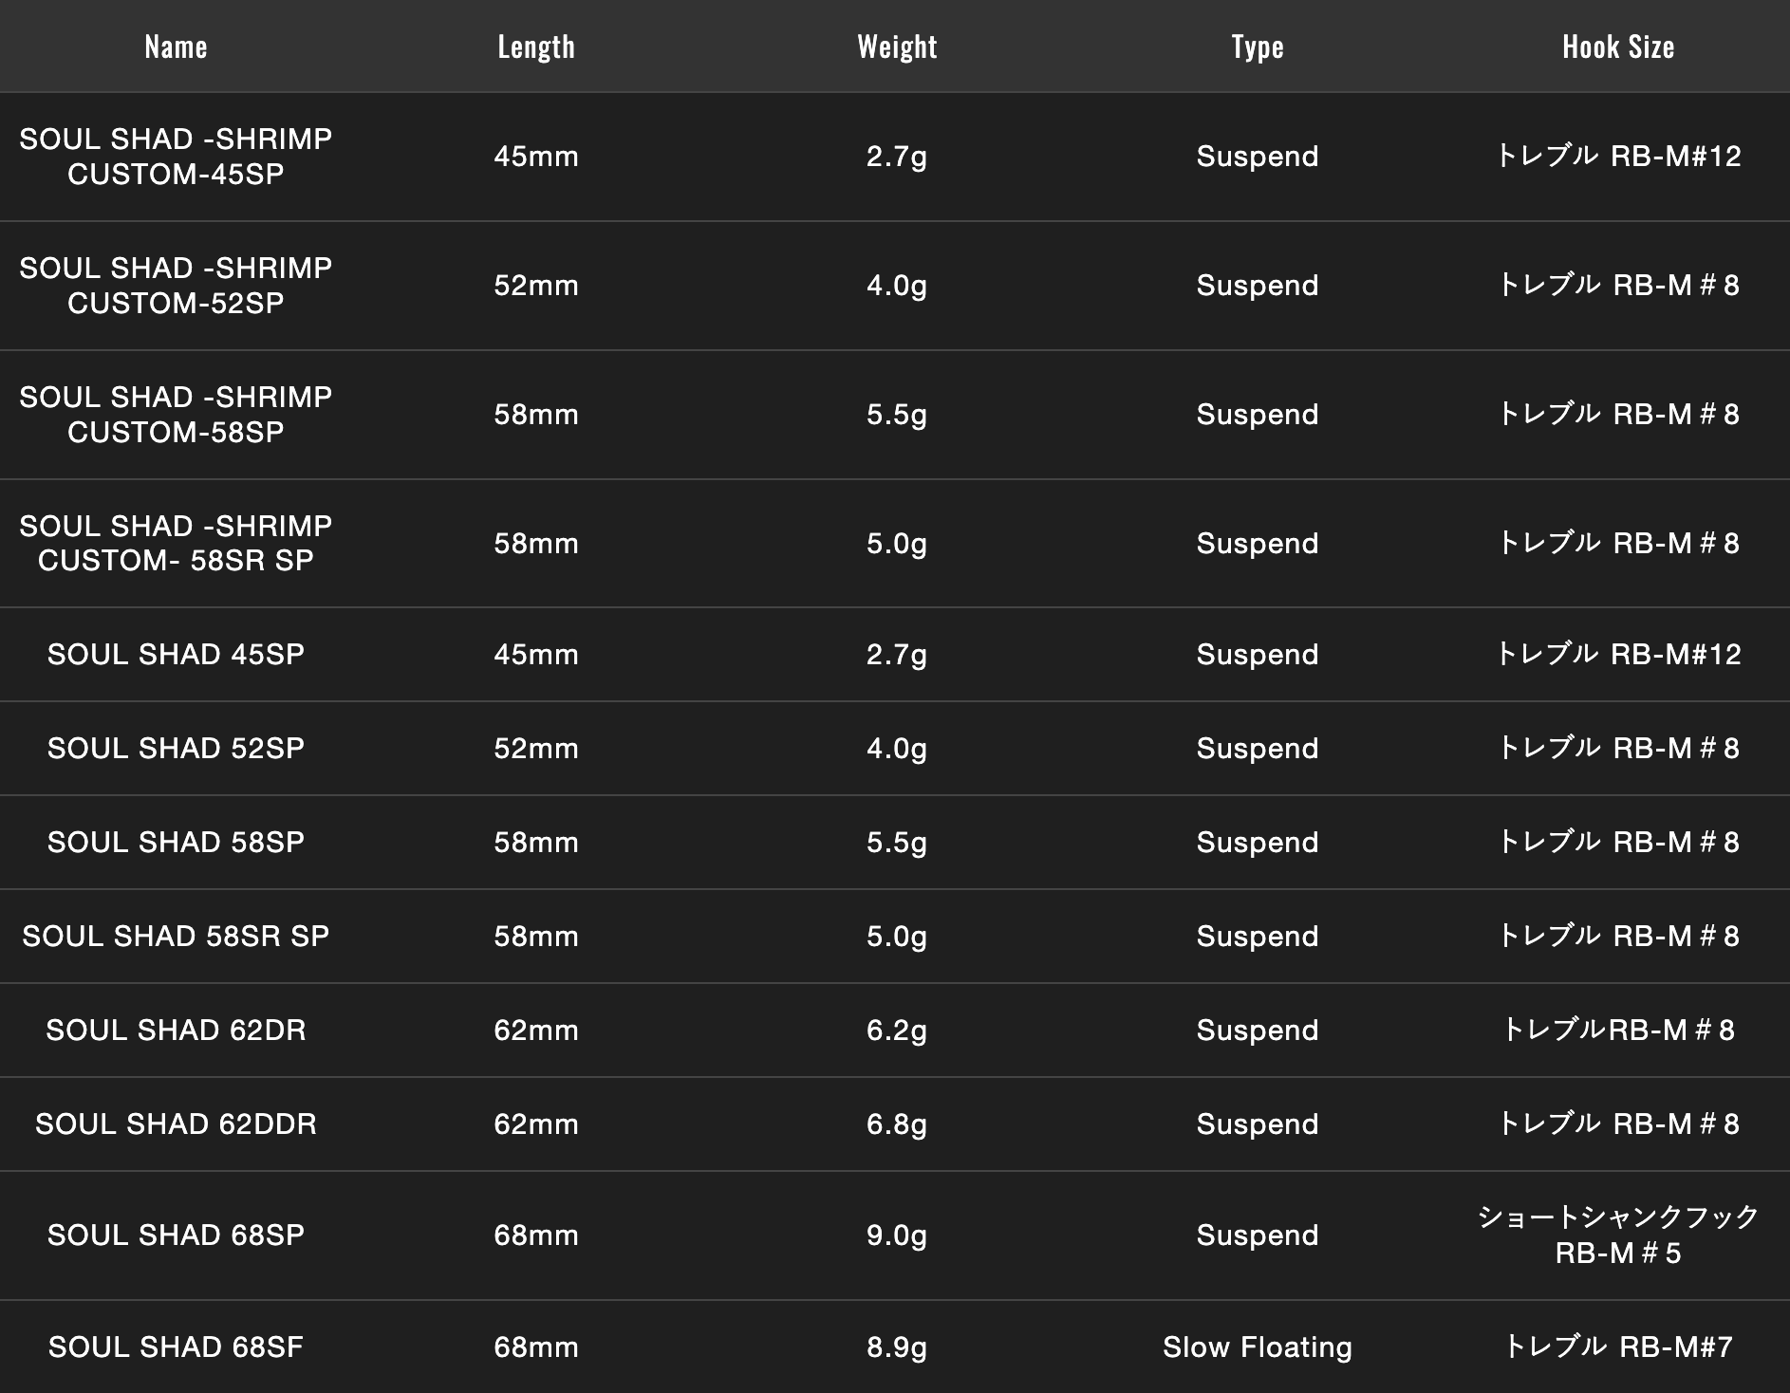Select the SOUL SHAD -SHRIMP CUSTOM-52SP name cell
1790x1393 pixels.
pos(176,286)
